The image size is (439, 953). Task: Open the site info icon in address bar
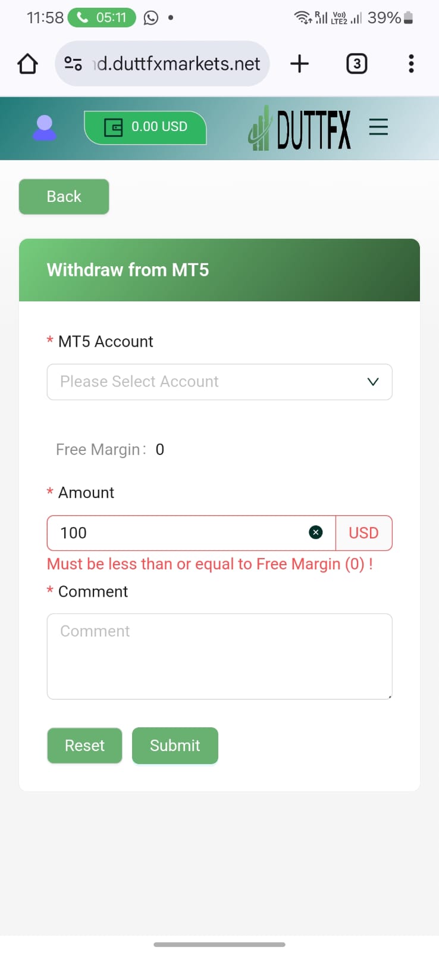tap(73, 64)
